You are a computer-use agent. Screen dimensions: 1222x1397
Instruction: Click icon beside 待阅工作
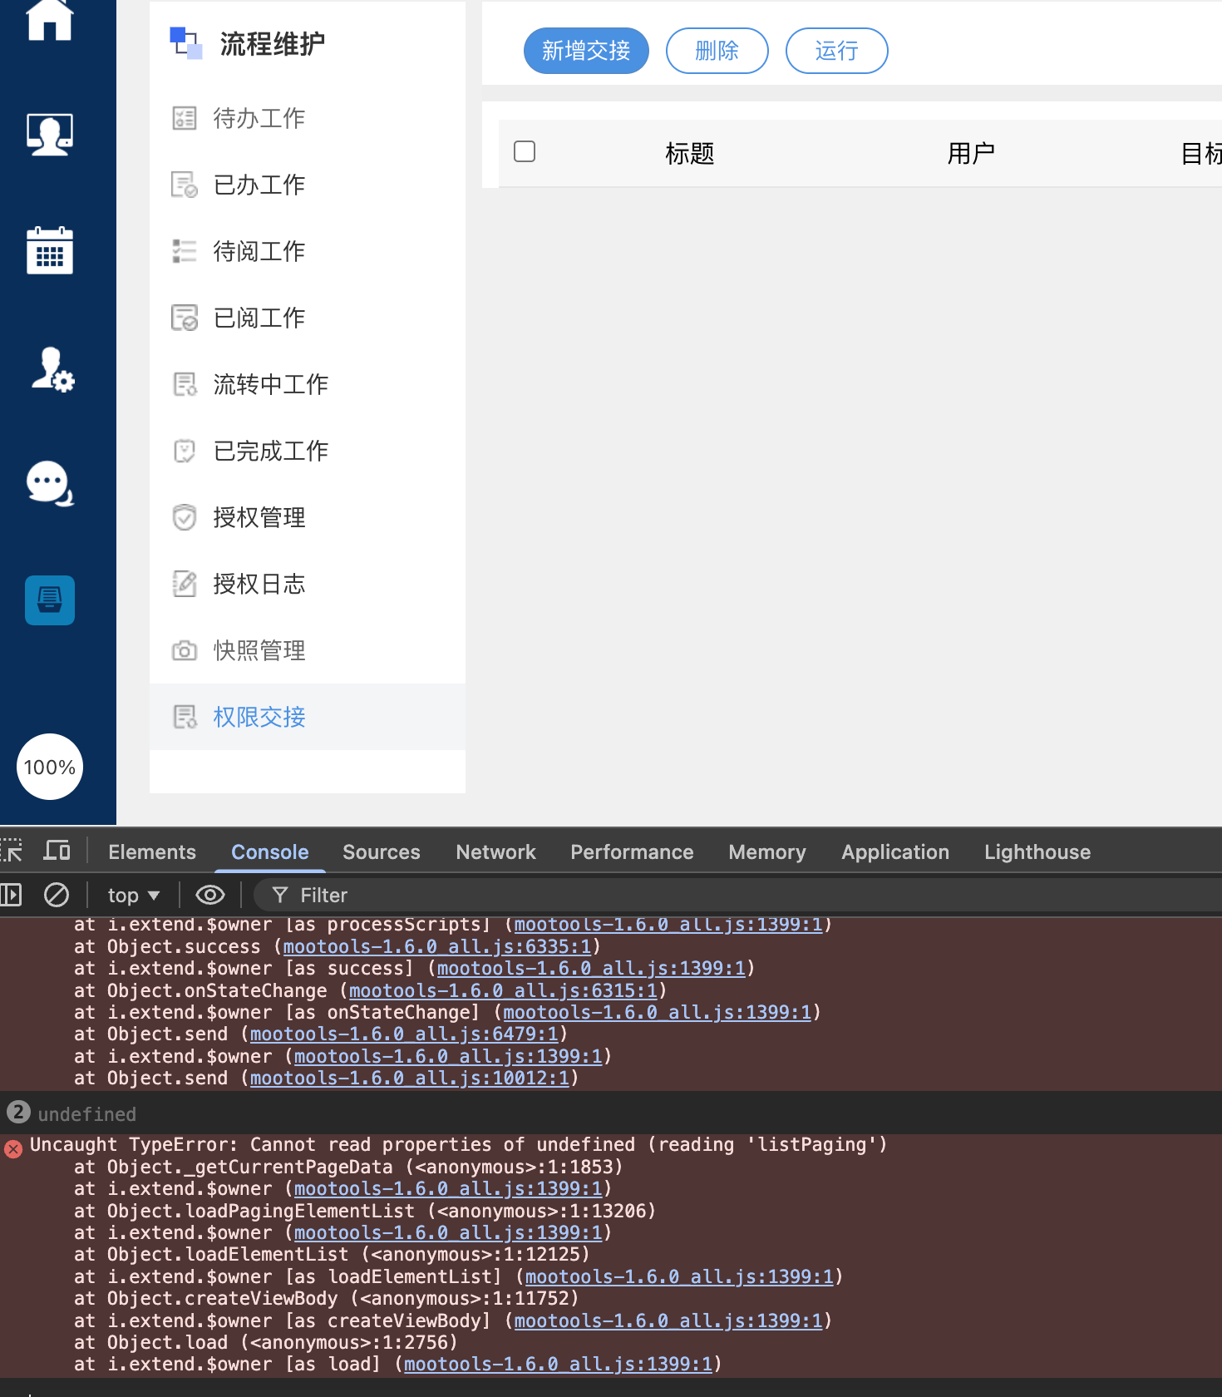185,251
